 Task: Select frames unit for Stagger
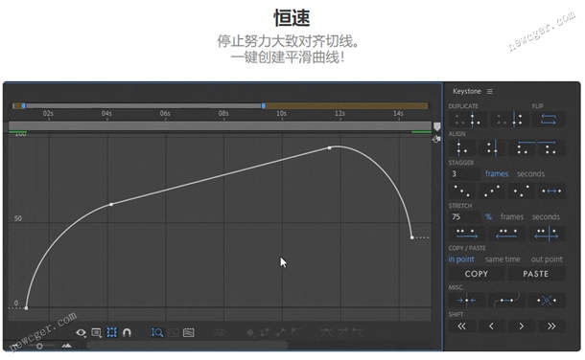pyautogui.click(x=497, y=174)
